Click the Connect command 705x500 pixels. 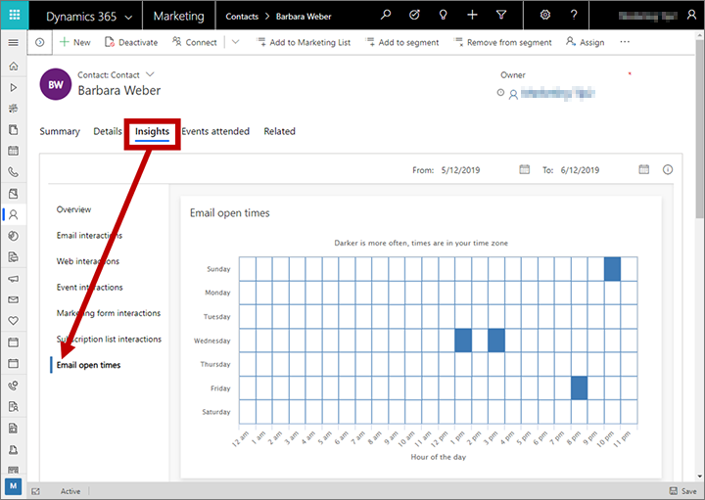[x=194, y=42]
